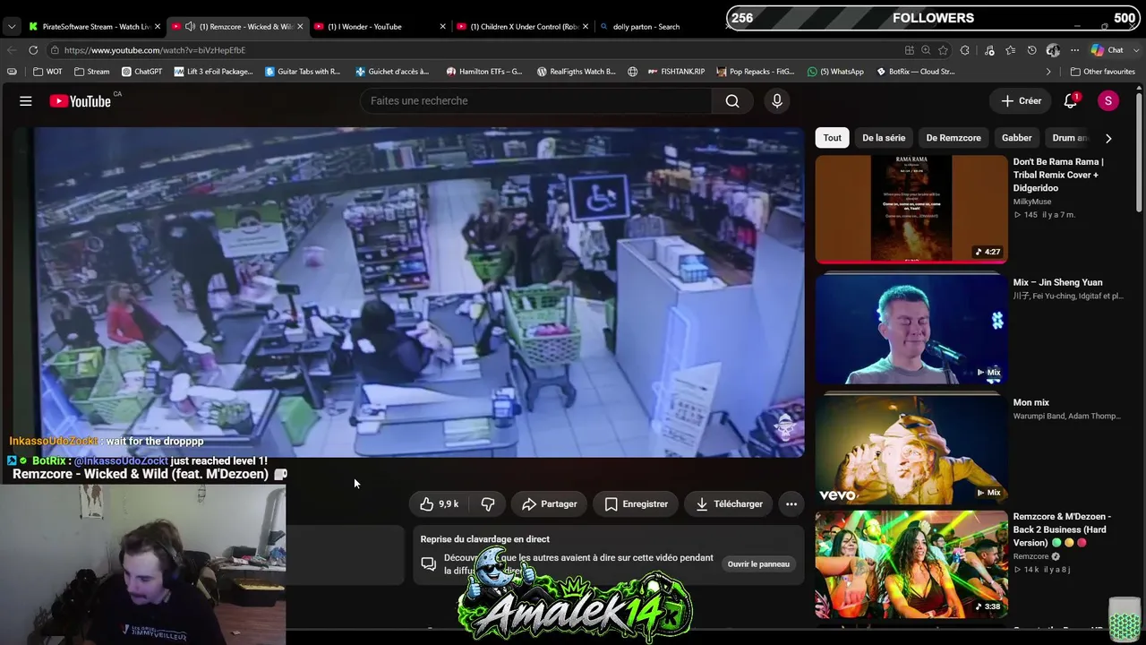Toggle the favourites bar leftmost icon

point(12,72)
